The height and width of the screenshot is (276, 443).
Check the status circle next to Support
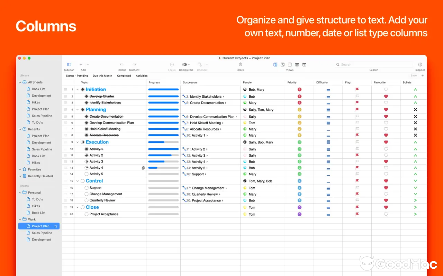(86, 188)
